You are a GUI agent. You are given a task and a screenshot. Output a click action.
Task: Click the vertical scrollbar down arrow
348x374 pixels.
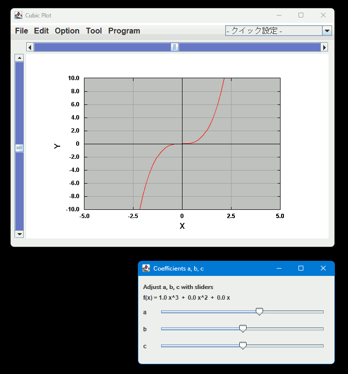pyautogui.click(x=19, y=234)
